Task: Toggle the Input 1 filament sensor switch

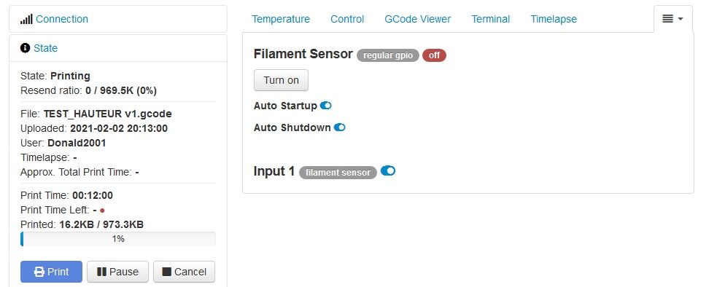Action: [388, 171]
